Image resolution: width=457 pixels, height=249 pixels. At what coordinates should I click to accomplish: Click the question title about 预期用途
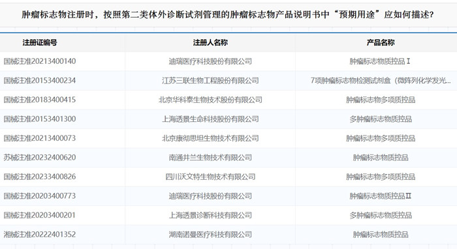(x=228, y=14)
